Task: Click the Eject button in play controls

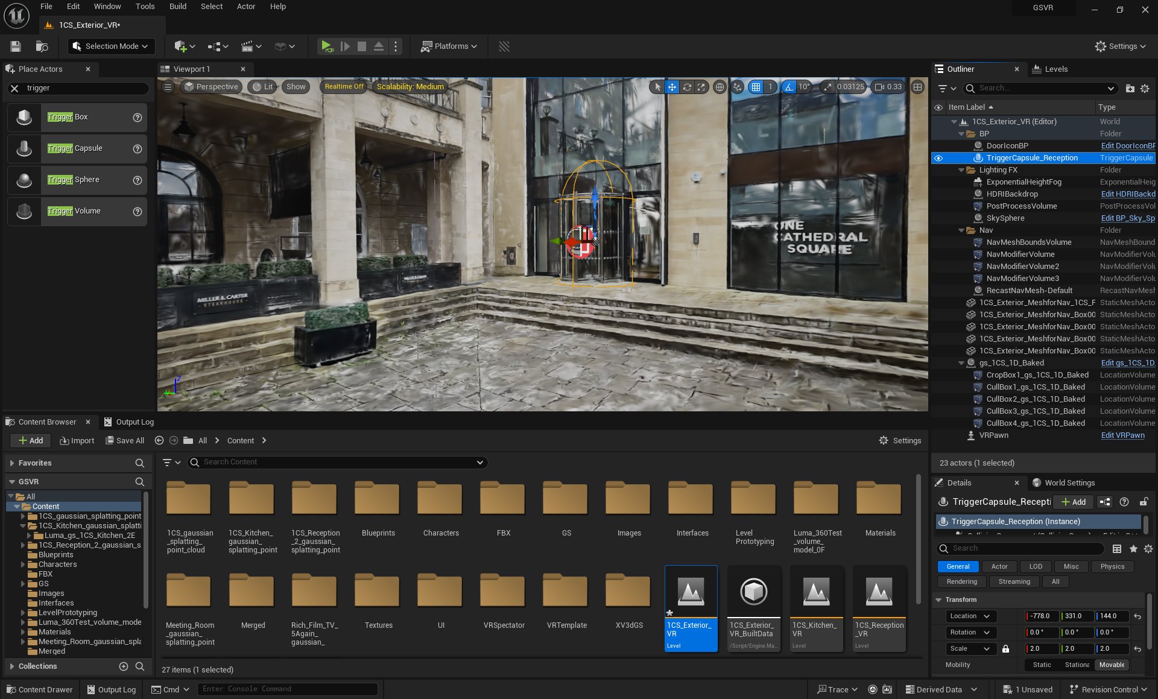Action: (x=379, y=46)
